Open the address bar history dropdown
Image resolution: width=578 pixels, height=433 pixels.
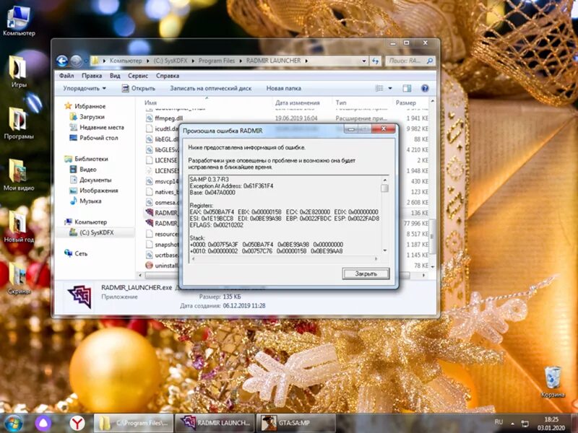pyautogui.click(x=364, y=61)
